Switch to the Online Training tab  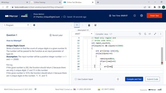point(46,2)
